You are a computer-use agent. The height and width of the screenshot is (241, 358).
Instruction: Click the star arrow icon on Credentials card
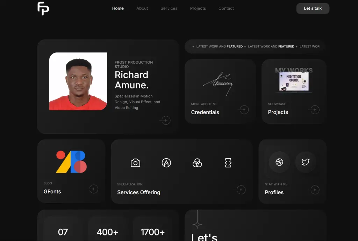(x=244, y=110)
